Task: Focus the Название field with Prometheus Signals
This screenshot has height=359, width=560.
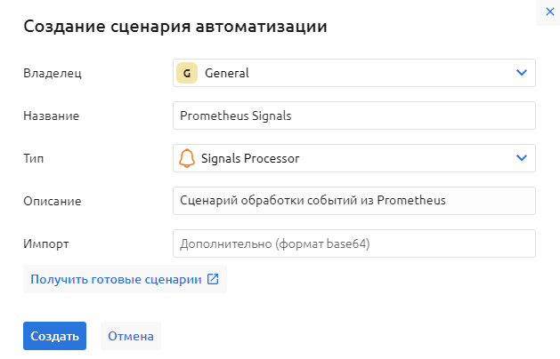Action: point(353,116)
